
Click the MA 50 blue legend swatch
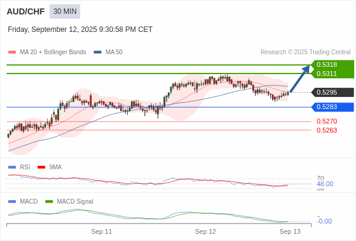[98, 52]
